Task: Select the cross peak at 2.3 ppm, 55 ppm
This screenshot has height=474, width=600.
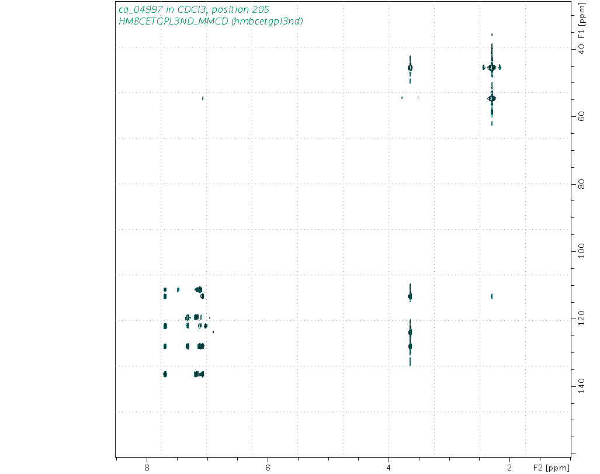Action: [x=492, y=98]
